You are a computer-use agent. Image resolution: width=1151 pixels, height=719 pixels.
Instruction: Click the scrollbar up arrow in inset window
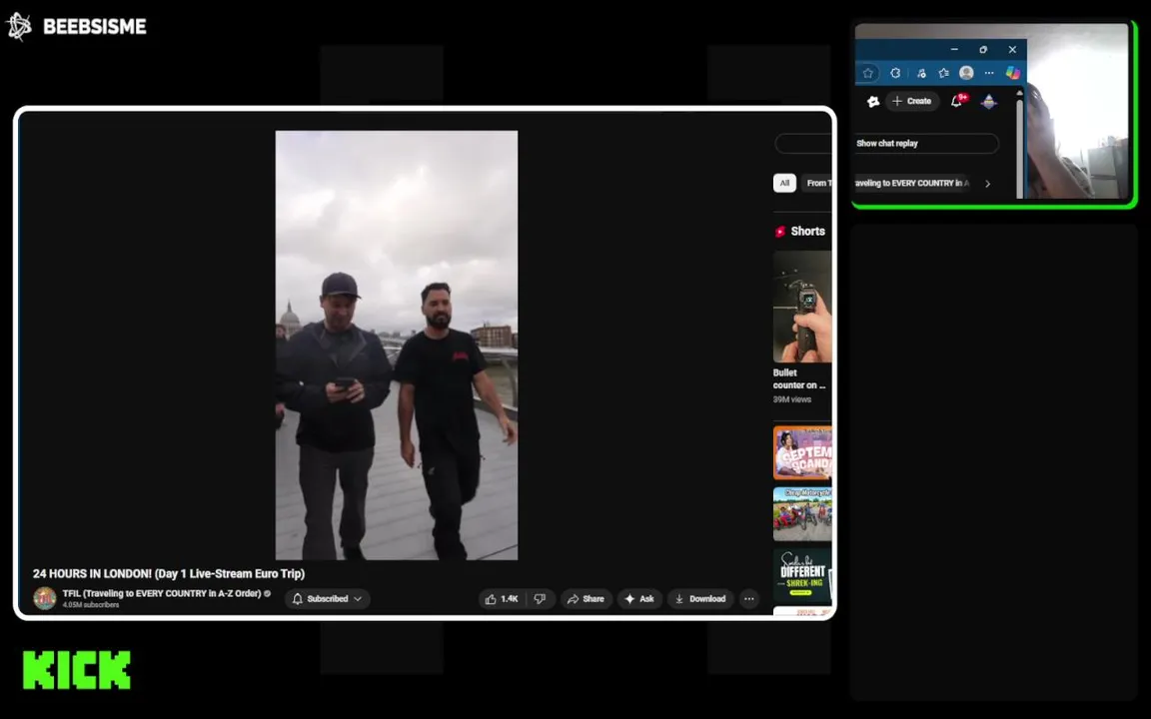[1019, 93]
